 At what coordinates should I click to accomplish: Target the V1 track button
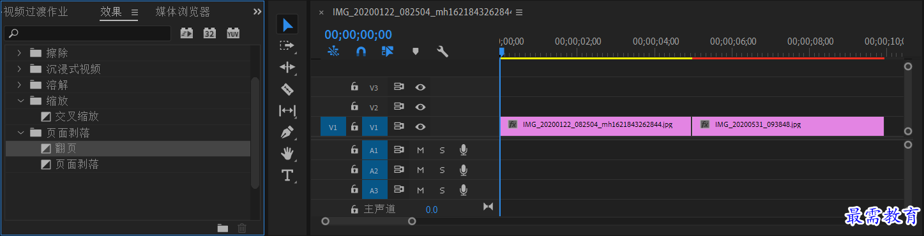[374, 127]
